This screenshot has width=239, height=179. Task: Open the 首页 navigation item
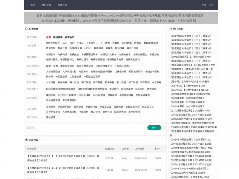pos(33,5)
